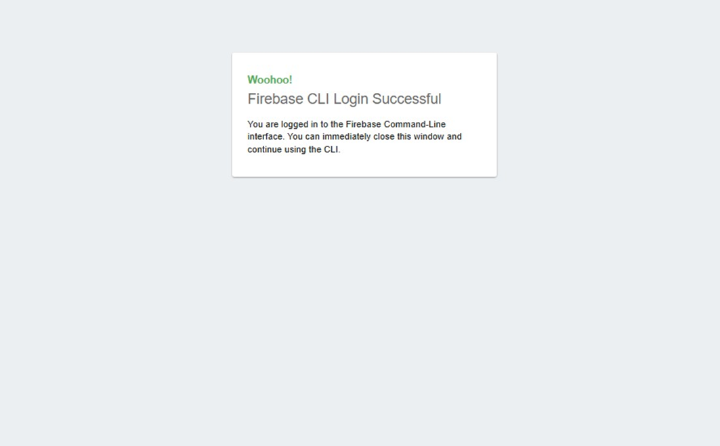Click "You can" starting the second sentence
The height and width of the screenshot is (446, 720).
tap(303, 136)
